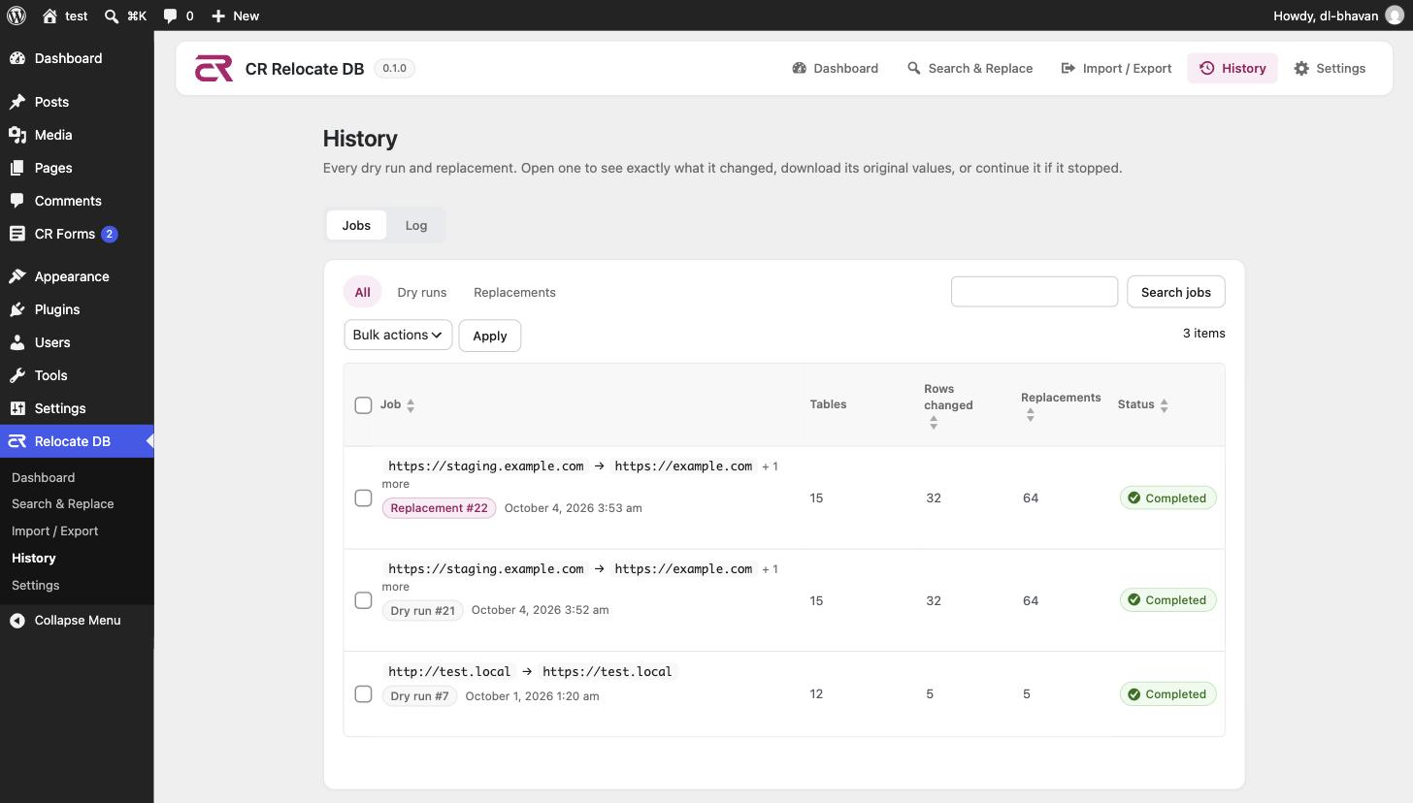Open plugin Settings in top navigation
The image size is (1413, 803).
1330,68
